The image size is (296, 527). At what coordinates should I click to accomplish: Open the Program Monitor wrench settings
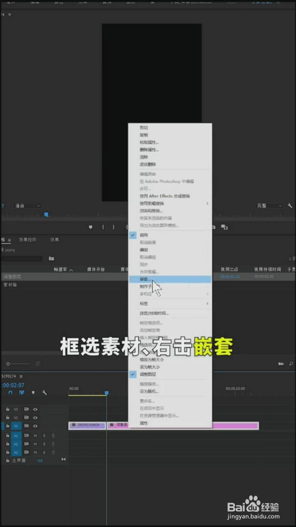[290, 205]
